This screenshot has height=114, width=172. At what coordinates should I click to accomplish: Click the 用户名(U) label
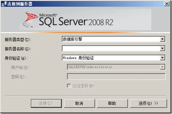coord(20,67)
